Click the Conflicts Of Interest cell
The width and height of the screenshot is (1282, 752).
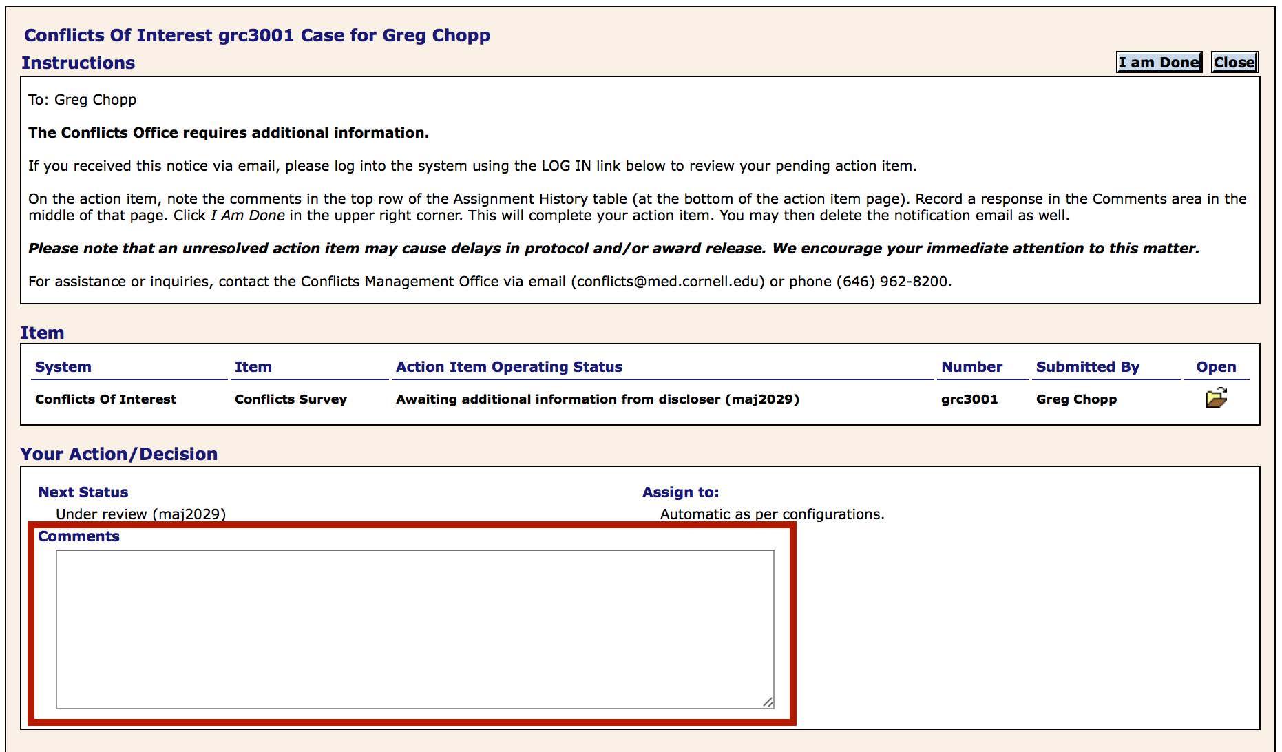pos(106,399)
